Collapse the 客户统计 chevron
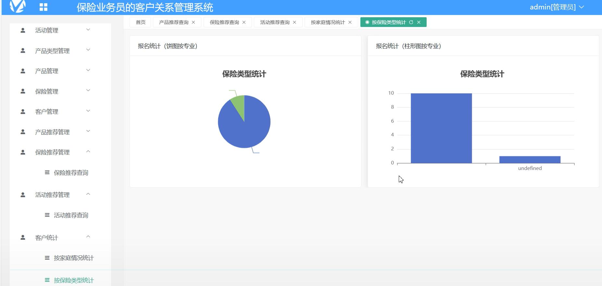The height and width of the screenshot is (286, 602). point(88,237)
